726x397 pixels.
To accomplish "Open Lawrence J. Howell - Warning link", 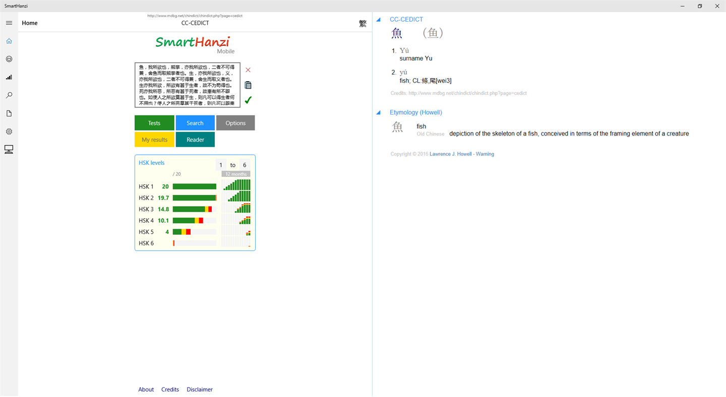I will point(462,154).
